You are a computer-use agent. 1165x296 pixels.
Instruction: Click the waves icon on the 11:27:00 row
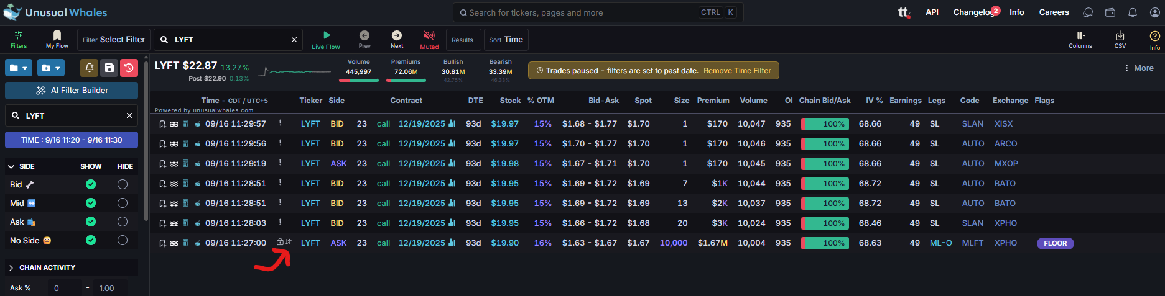tap(174, 243)
